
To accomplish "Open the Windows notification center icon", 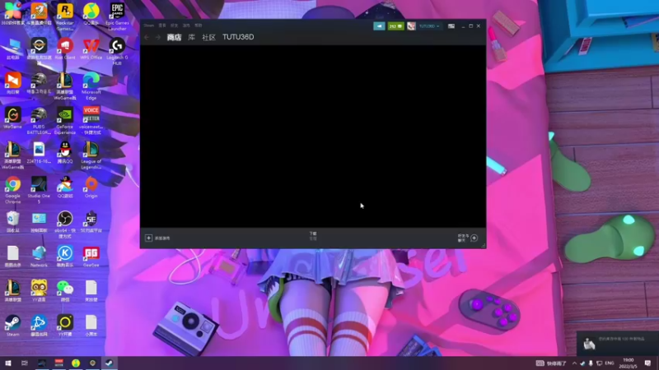I will pyautogui.click(x=647, y=363).
